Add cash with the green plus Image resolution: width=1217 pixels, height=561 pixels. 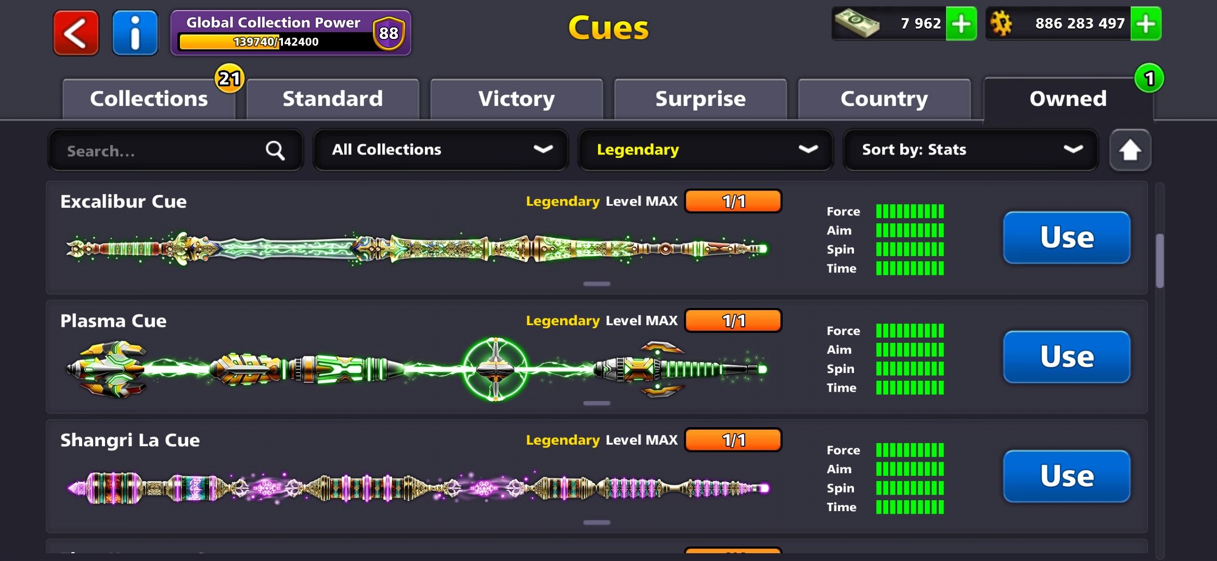[961, 23]
